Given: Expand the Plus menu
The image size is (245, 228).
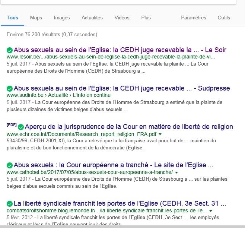Looking at the screenshot, I should [x=146, y=18].
